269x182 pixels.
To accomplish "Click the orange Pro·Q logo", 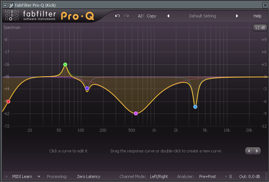I will 77,16.
